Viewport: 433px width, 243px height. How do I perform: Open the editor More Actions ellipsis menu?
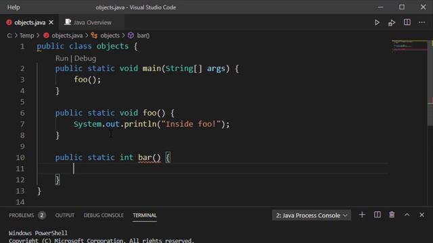coord(421,22)
